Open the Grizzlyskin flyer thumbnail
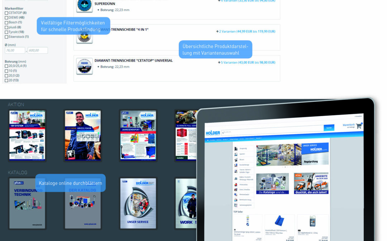 point(83,135)
